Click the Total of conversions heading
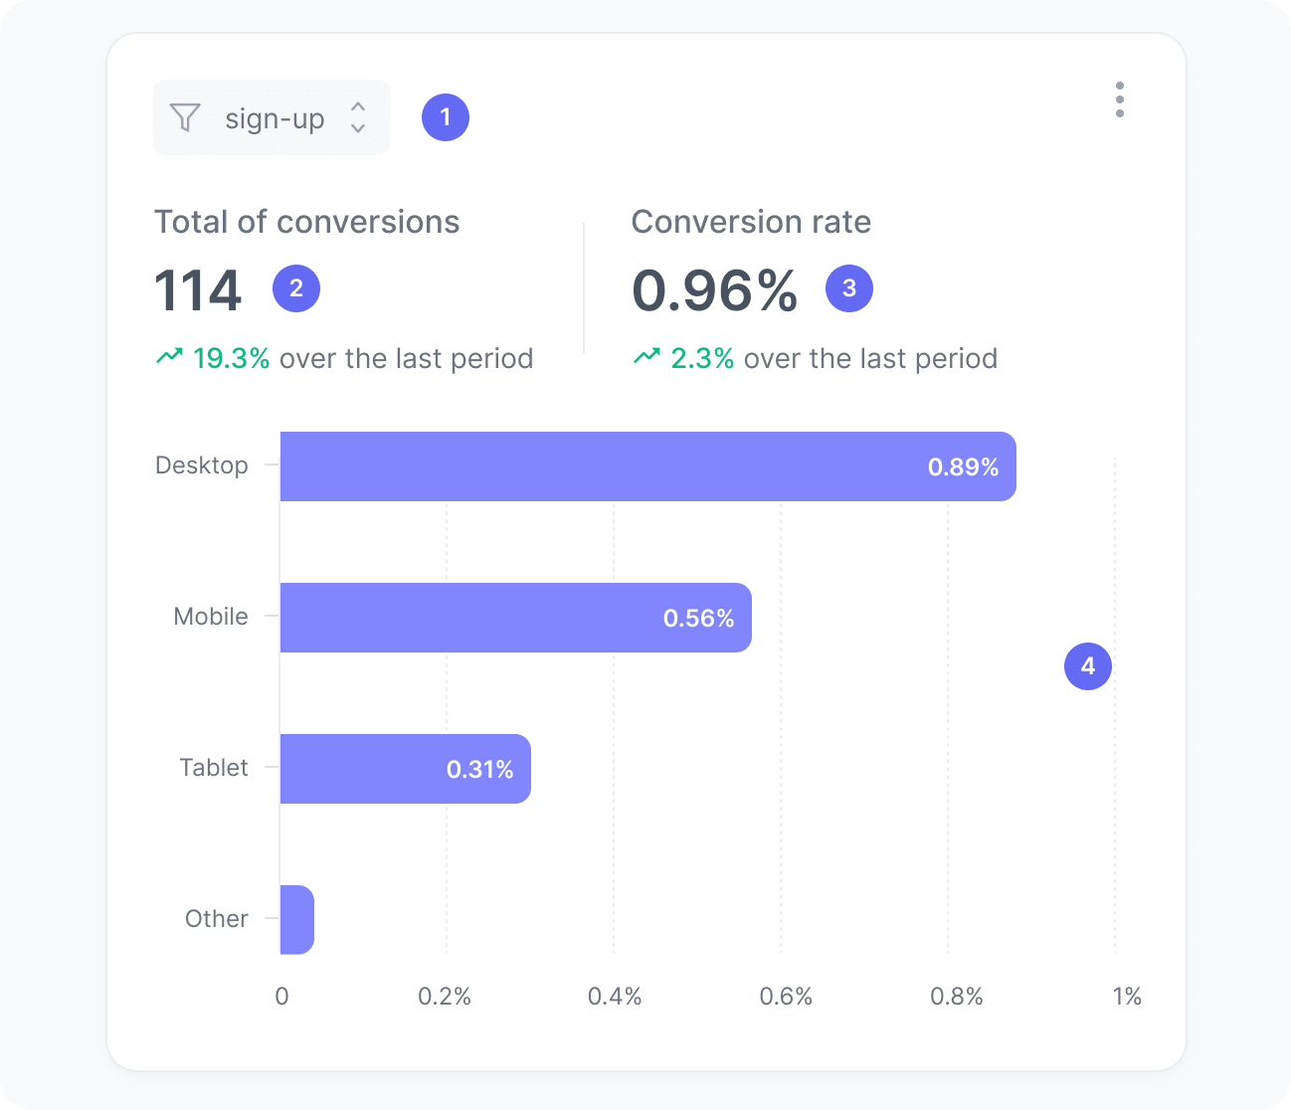 306,221
